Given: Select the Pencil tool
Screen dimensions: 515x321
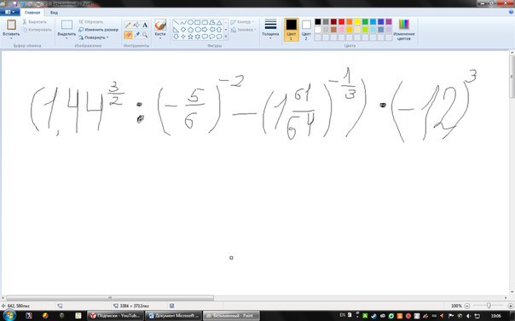Looking at the screenshot, I should 128,25.
